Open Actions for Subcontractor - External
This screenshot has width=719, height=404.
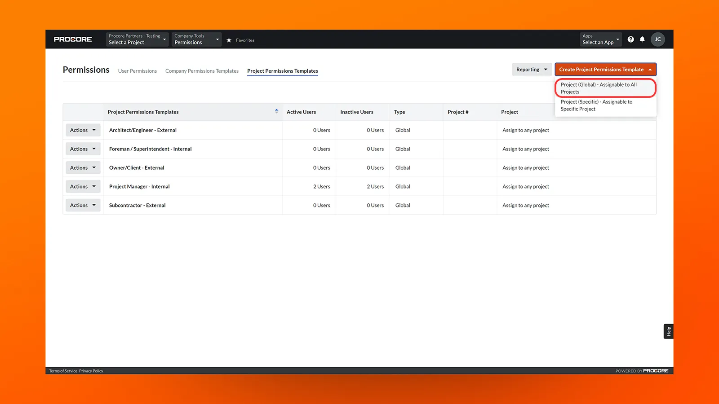[x=82, y=205]
